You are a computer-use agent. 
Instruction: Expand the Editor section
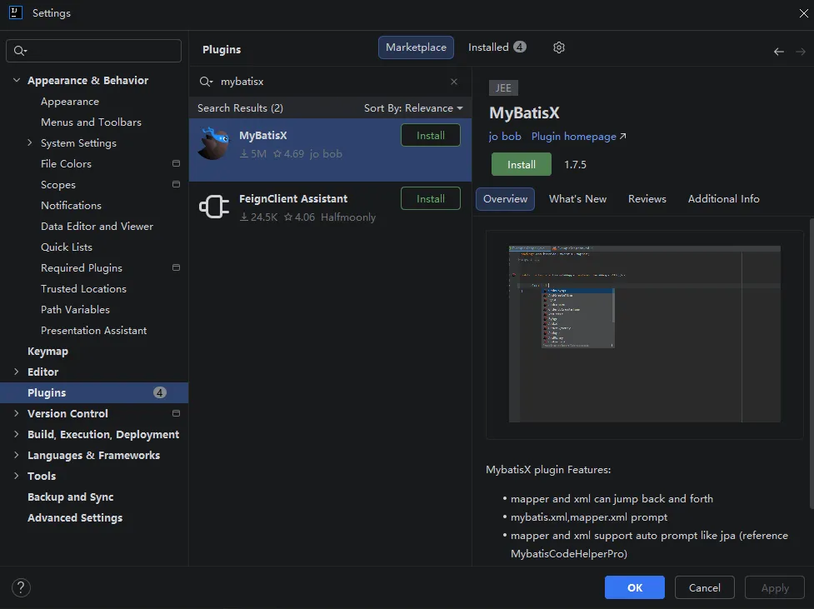click(16, 372)
